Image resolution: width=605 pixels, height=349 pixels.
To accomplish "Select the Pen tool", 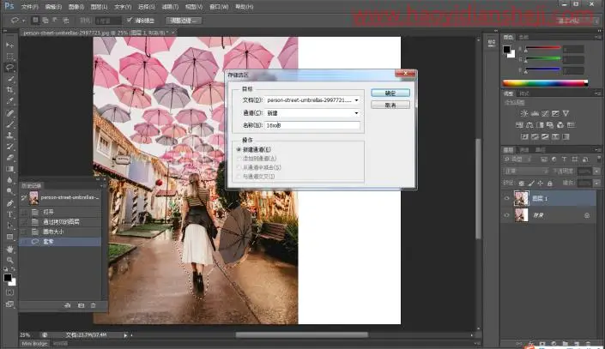I will point(9,203).
